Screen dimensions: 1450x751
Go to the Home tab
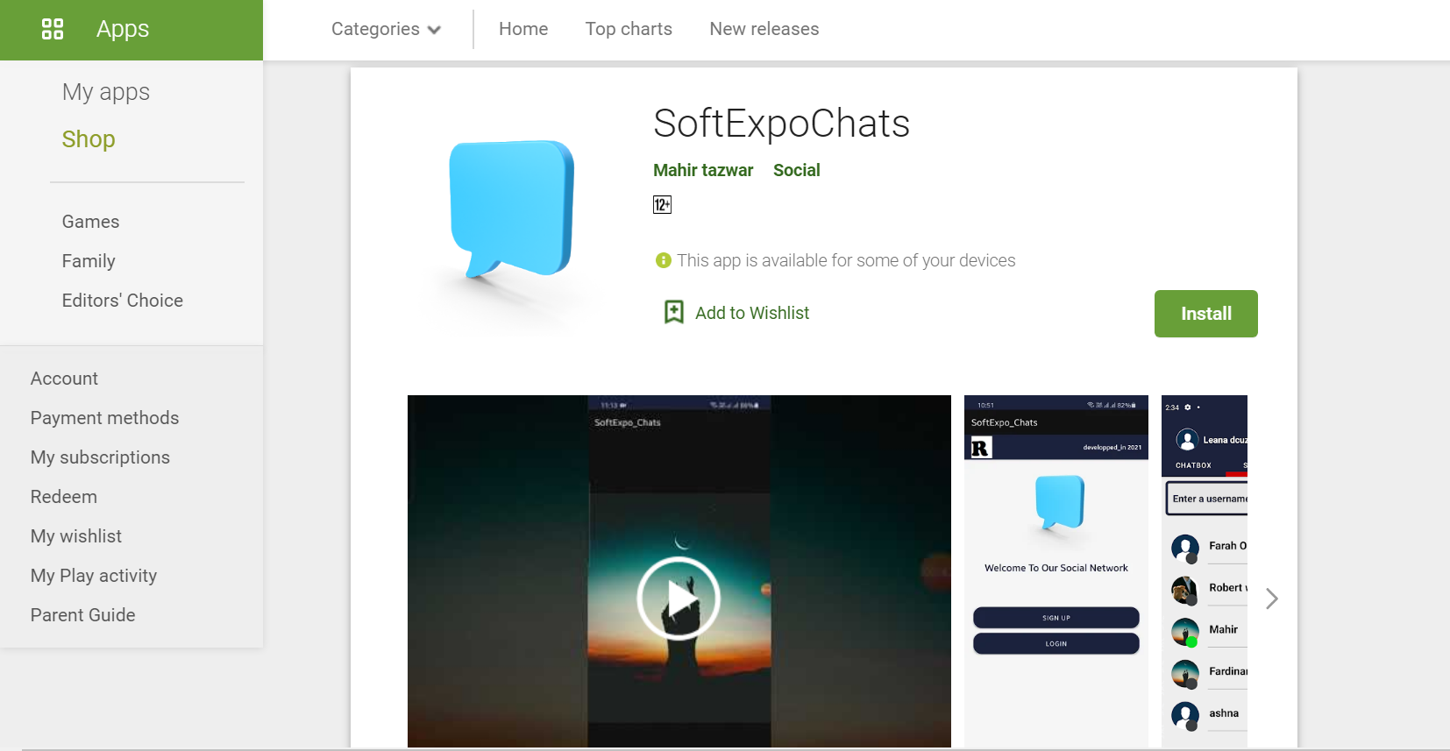click(x=523, y=29)
